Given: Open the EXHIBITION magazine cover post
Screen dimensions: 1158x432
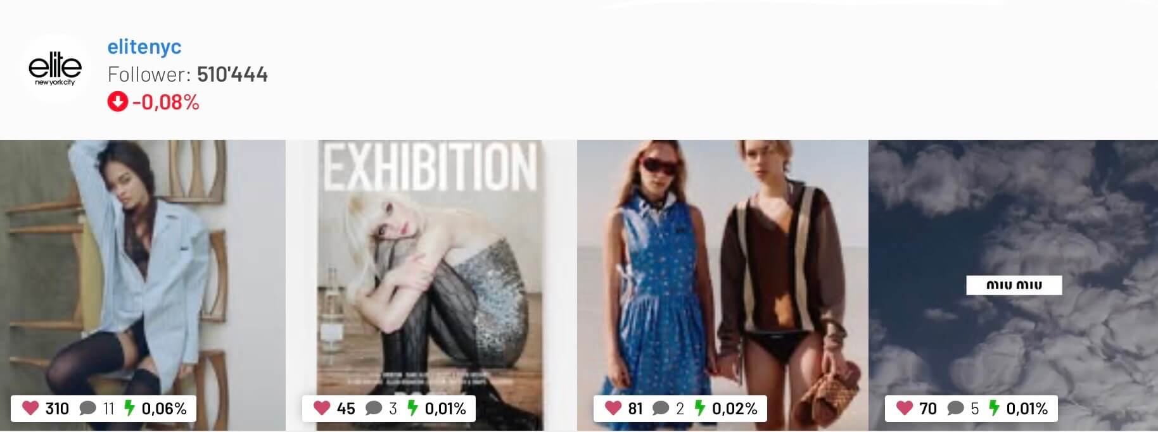Looking at the screenshot, I should coord(431,285).
